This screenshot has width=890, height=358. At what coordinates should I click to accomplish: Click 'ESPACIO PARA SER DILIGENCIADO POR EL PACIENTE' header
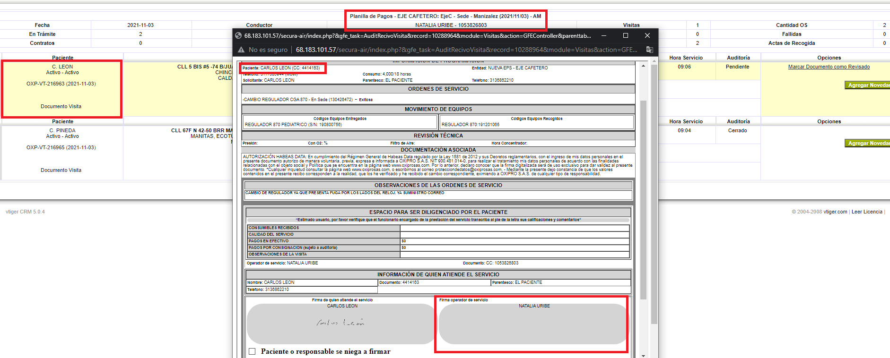(438, 212)
